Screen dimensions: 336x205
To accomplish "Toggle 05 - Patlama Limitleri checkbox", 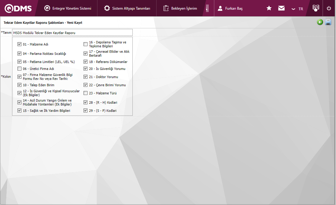I will [x=19, y=62].
